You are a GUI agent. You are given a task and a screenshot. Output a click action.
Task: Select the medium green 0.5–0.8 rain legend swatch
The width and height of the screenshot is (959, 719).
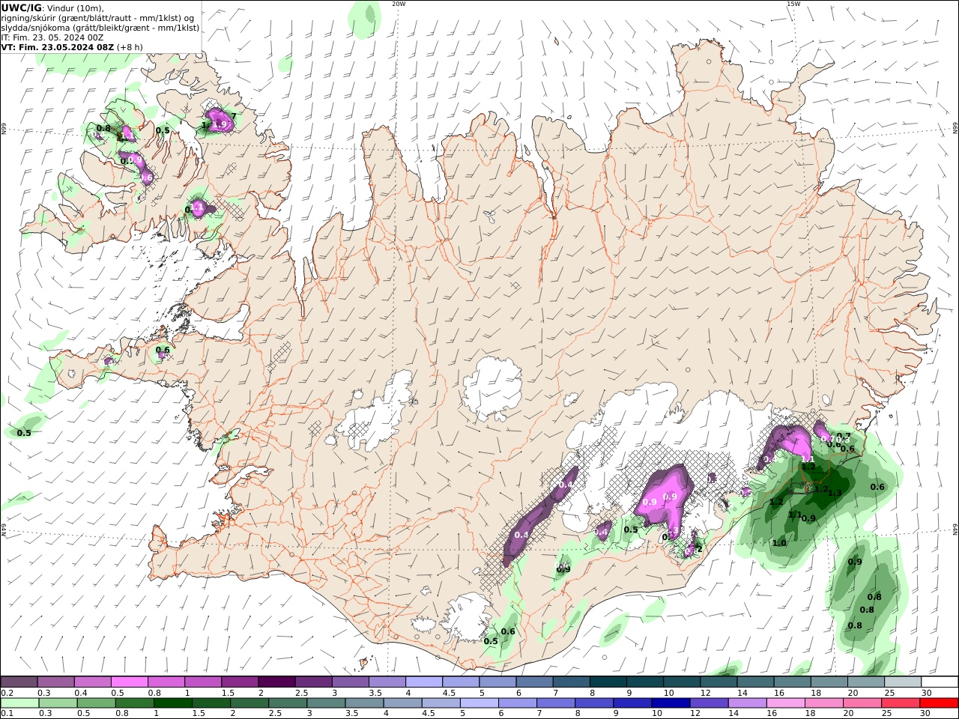tap(95, 703)
